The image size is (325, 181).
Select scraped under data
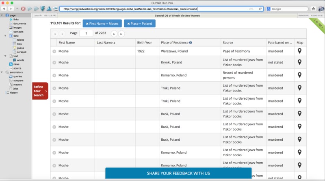point(22,52)
